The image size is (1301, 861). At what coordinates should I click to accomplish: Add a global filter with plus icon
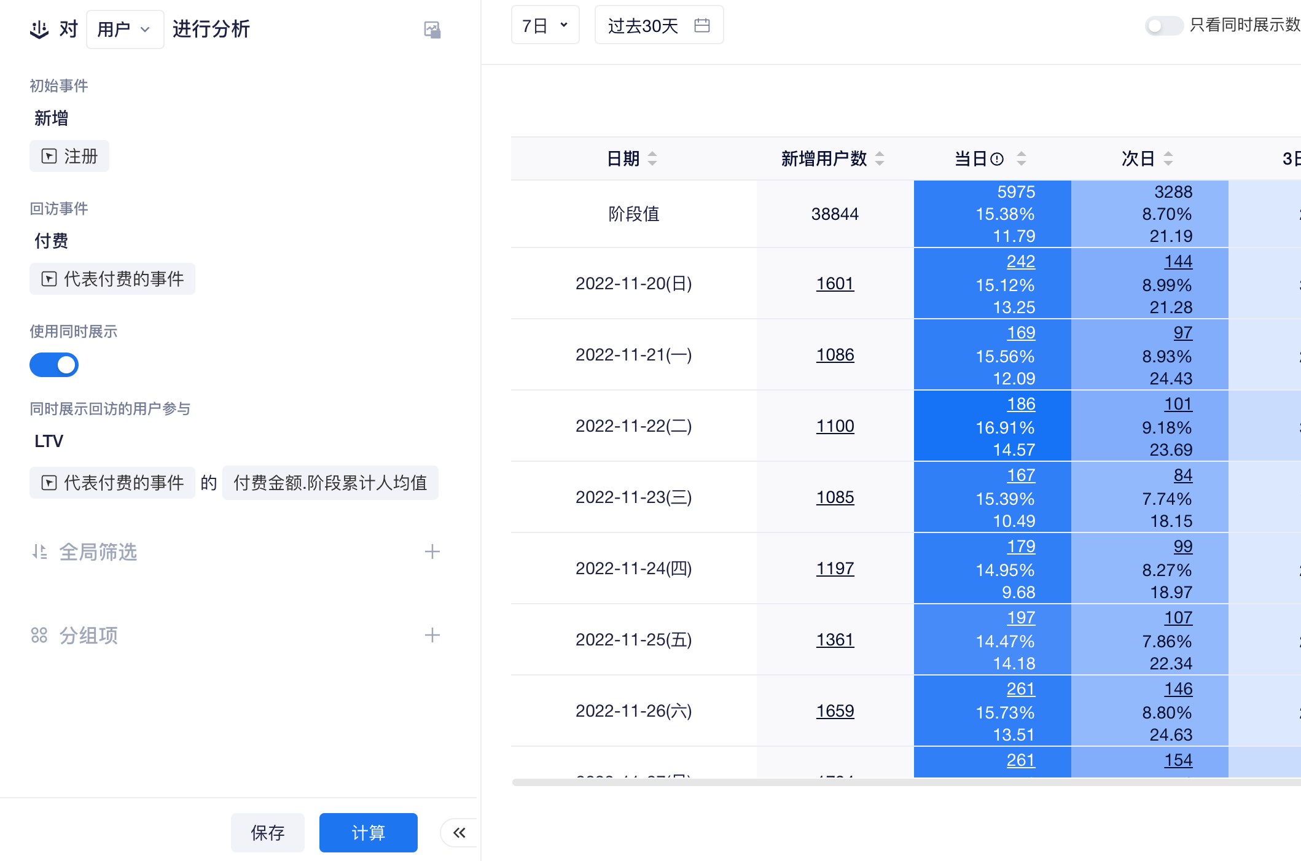[432, 551]
